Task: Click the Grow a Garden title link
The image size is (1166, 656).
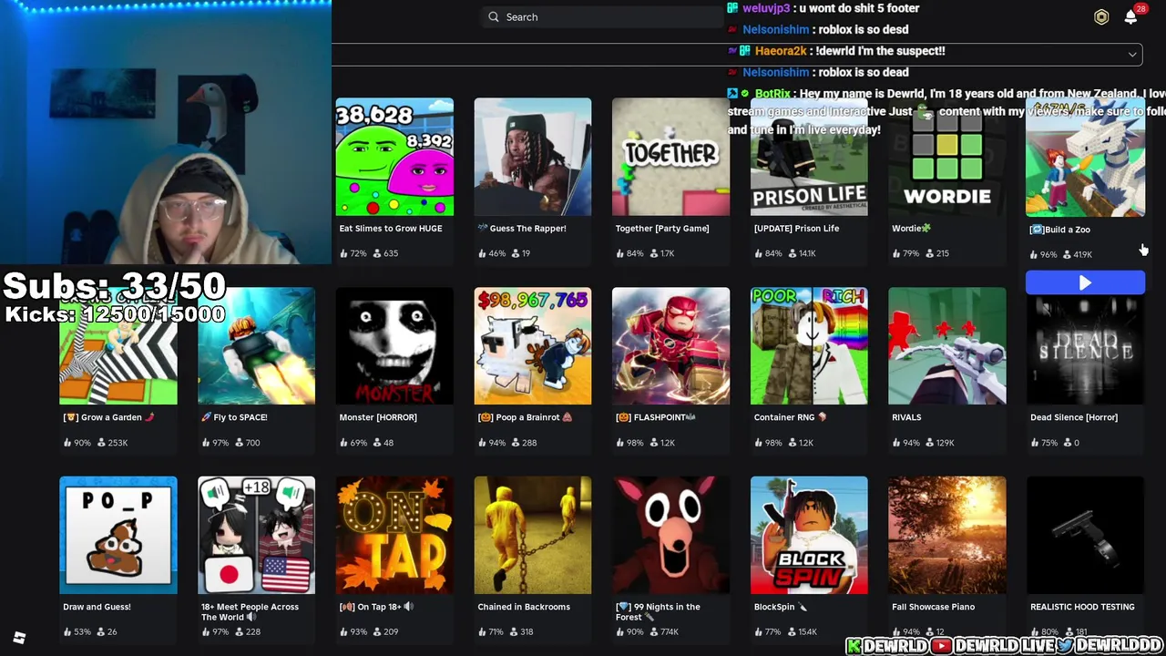Action: pyautogui.click(x=109, y=417)
